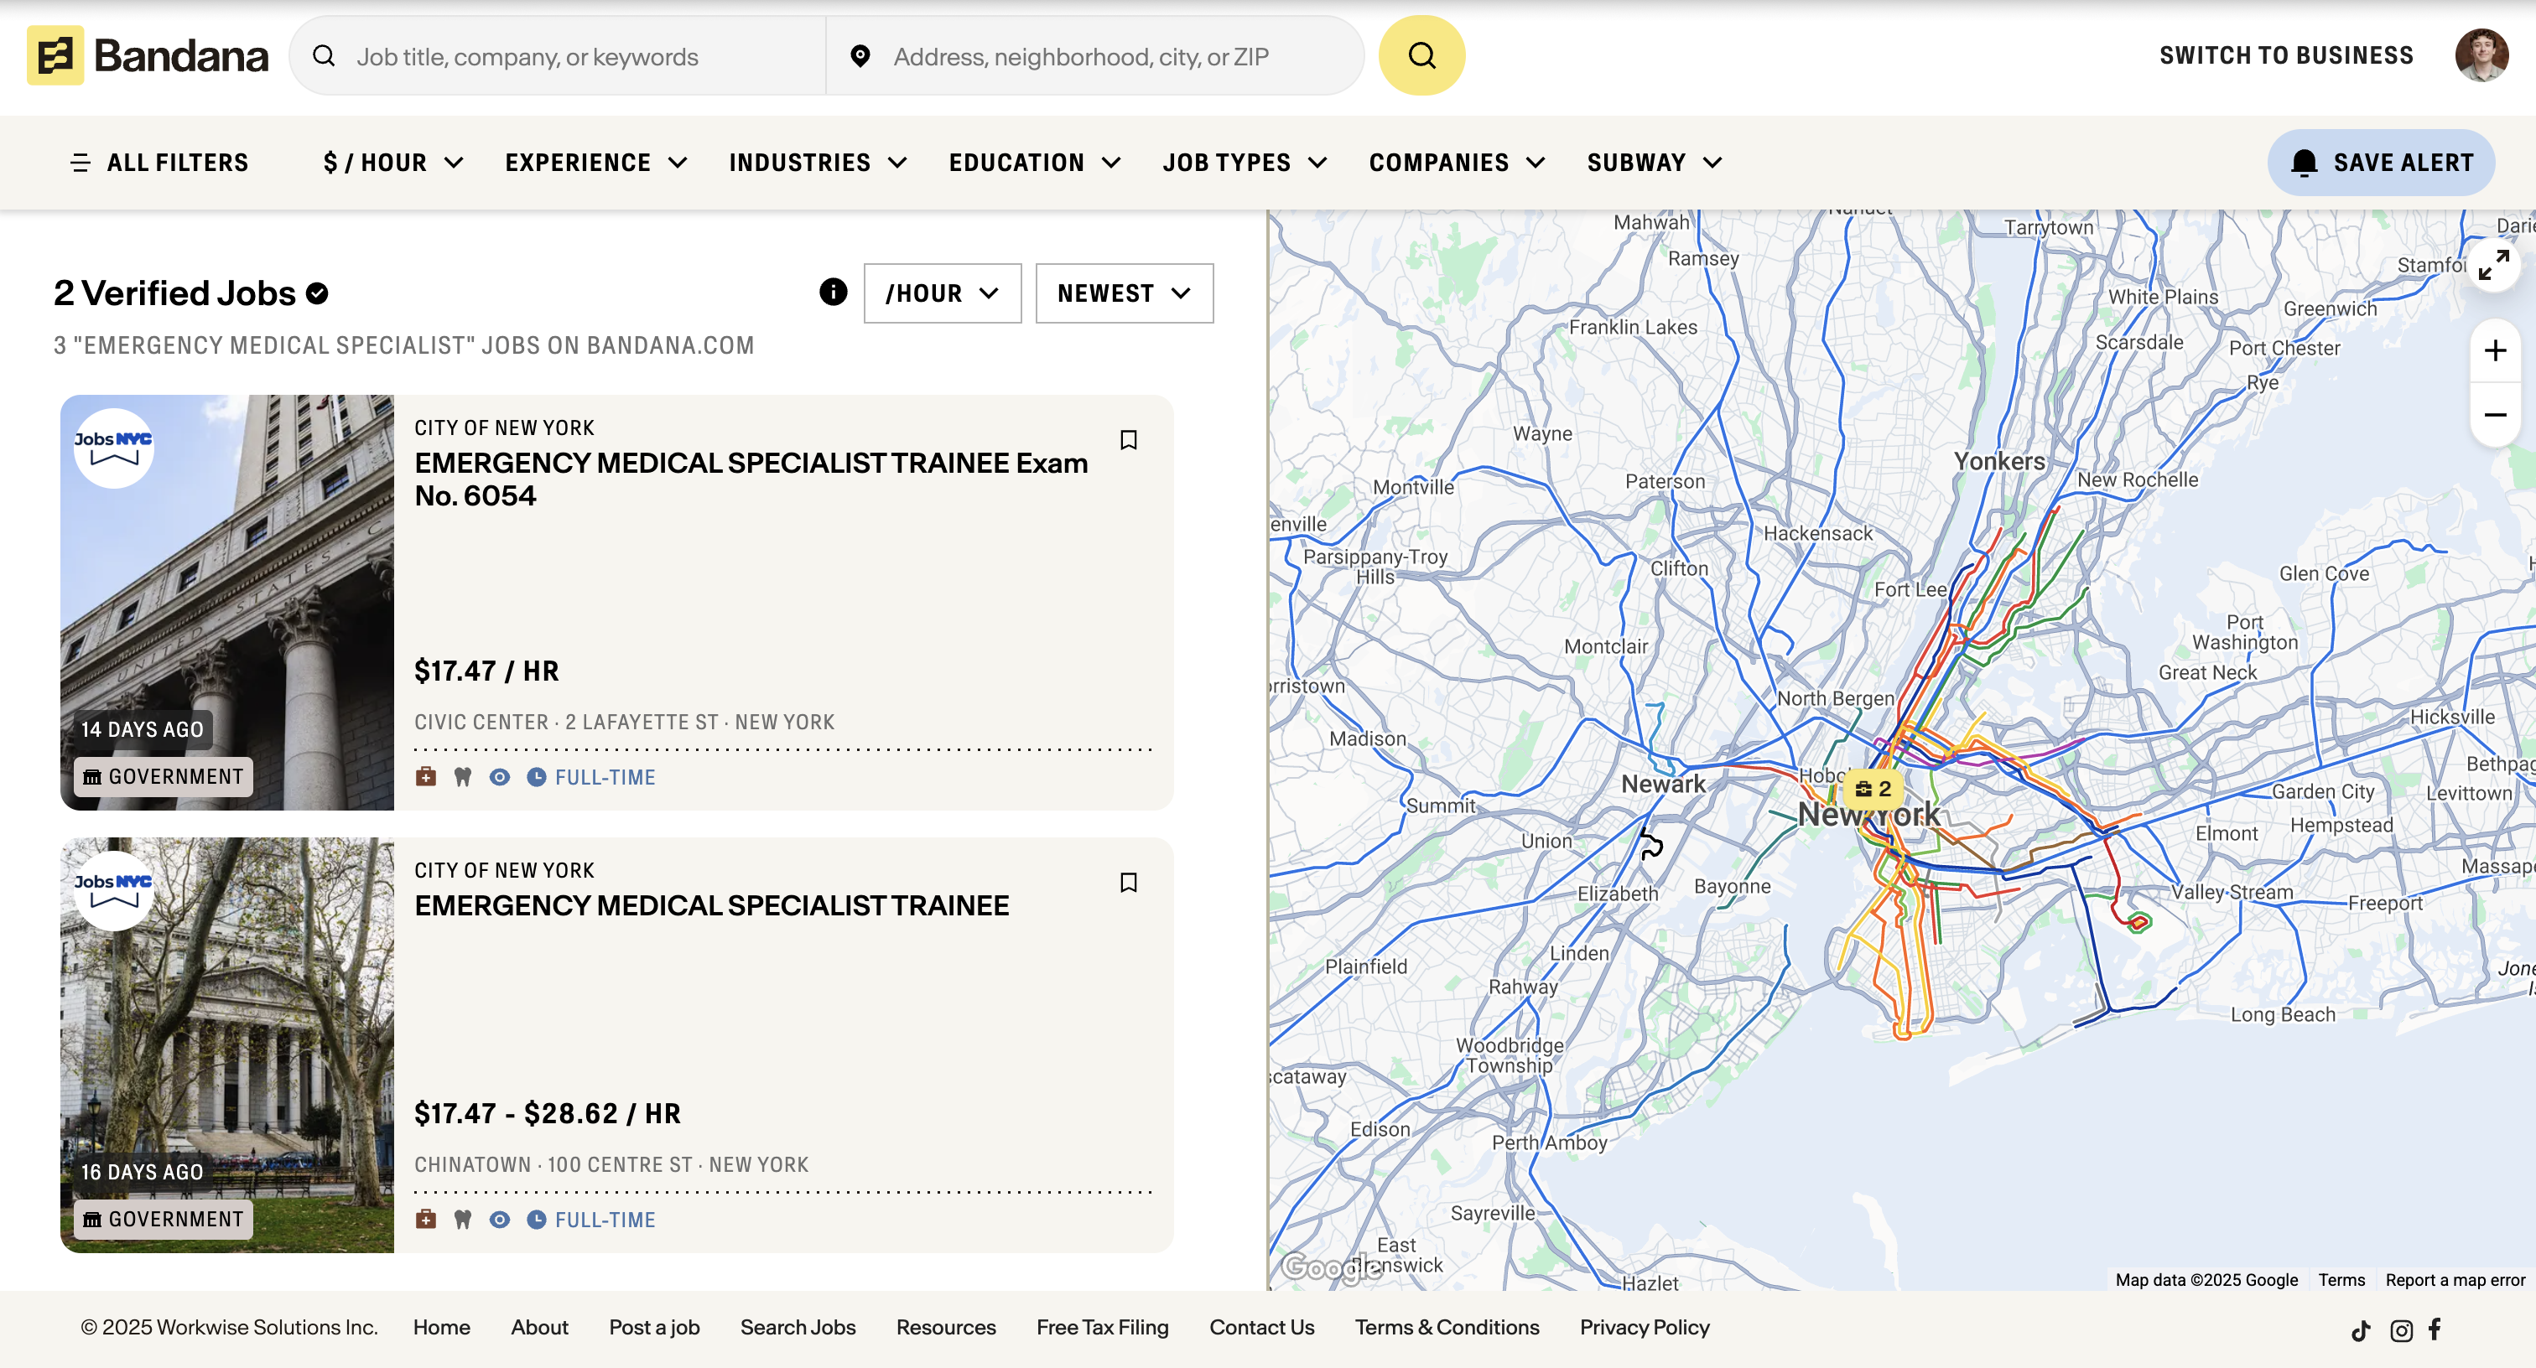
Task: Click the SAVE ALERT button
Action: (x=2381, y=163)
